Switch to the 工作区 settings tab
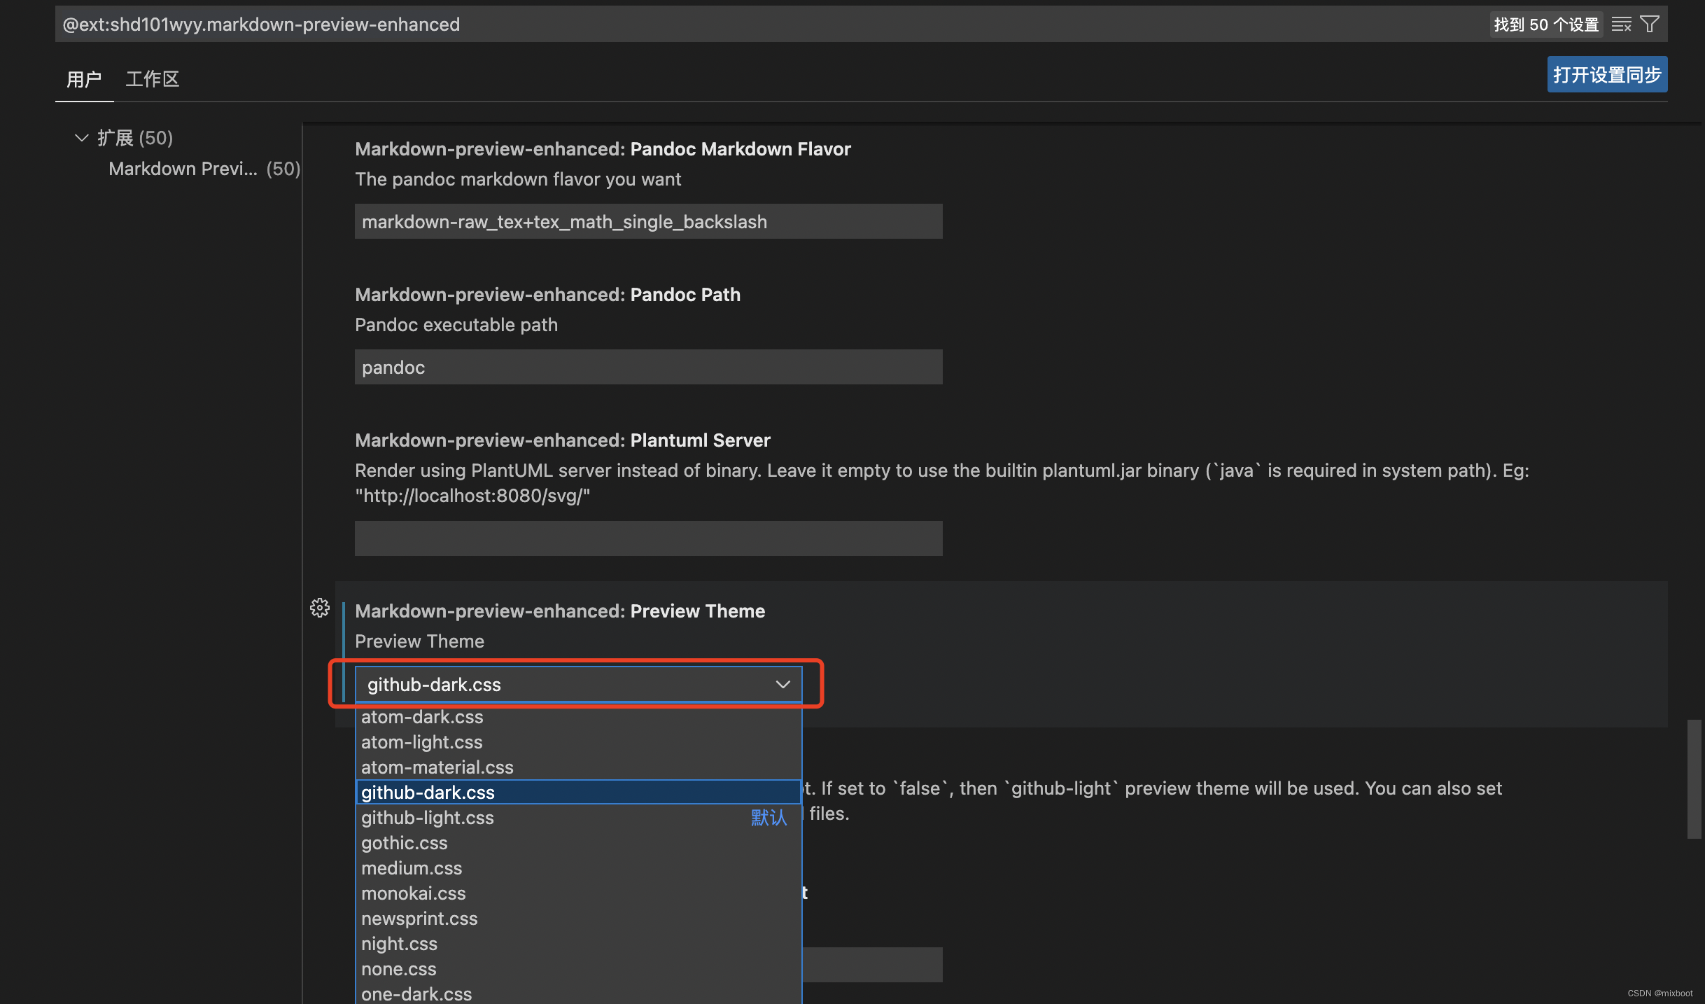The width and height of the screenshot is (1705, 1004). [x=152, y=78]
